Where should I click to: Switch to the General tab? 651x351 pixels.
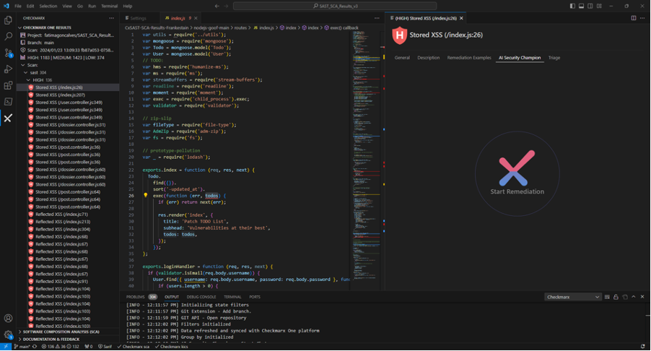coord(402,58)
